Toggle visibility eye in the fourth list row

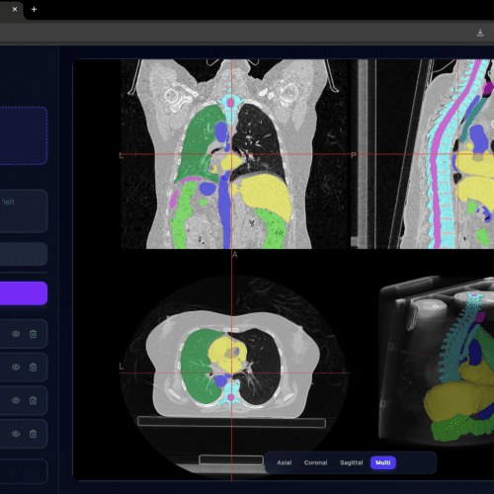16,434
